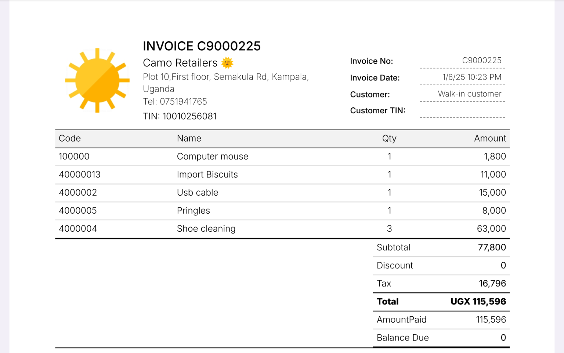Click the Name column header

click(189, 138)
